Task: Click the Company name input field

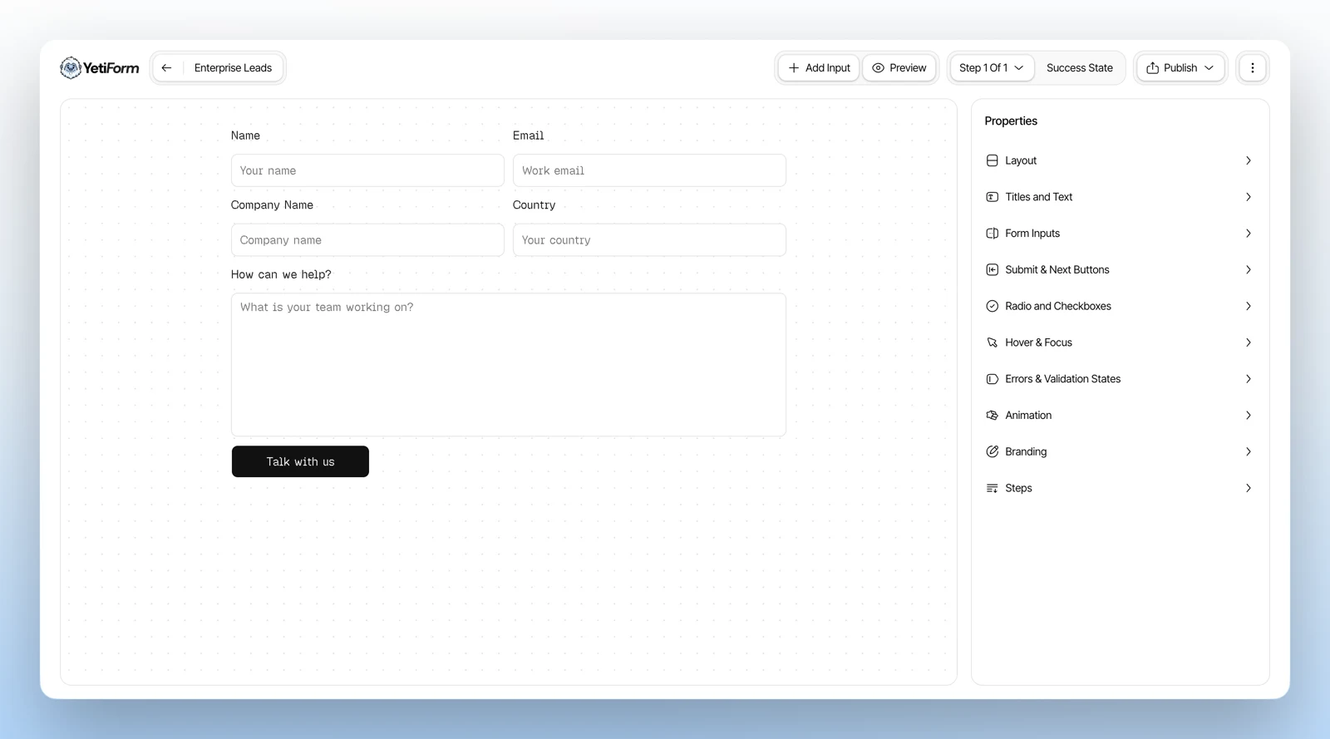Action: coord(367,240)
